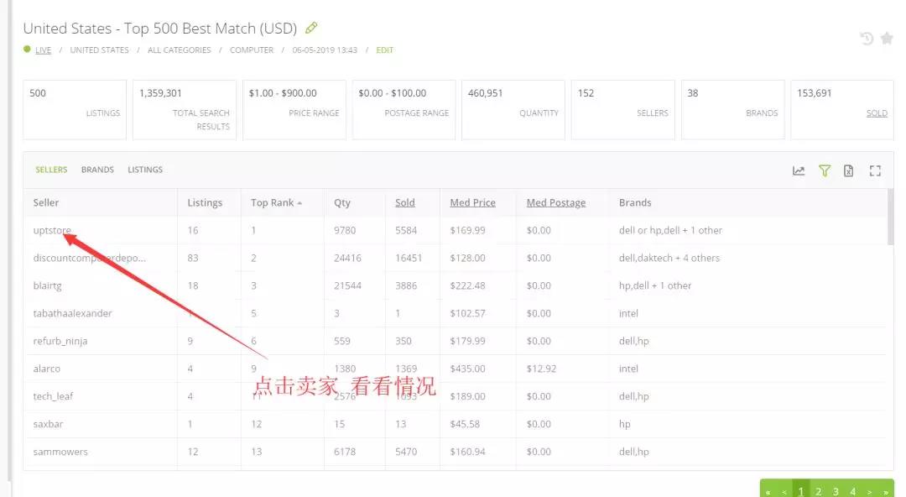Open seller tabathaalexander
Viewport: 906px width, 497px height.
(x=72, y=314)
